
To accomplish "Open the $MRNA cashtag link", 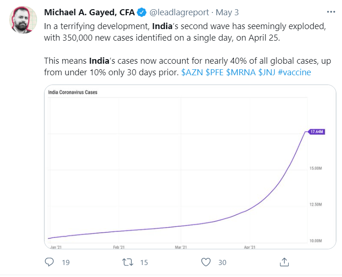I will click(240, 72).
